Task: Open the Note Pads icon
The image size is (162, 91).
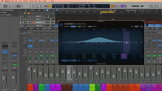Action: [x=154, y=6]
